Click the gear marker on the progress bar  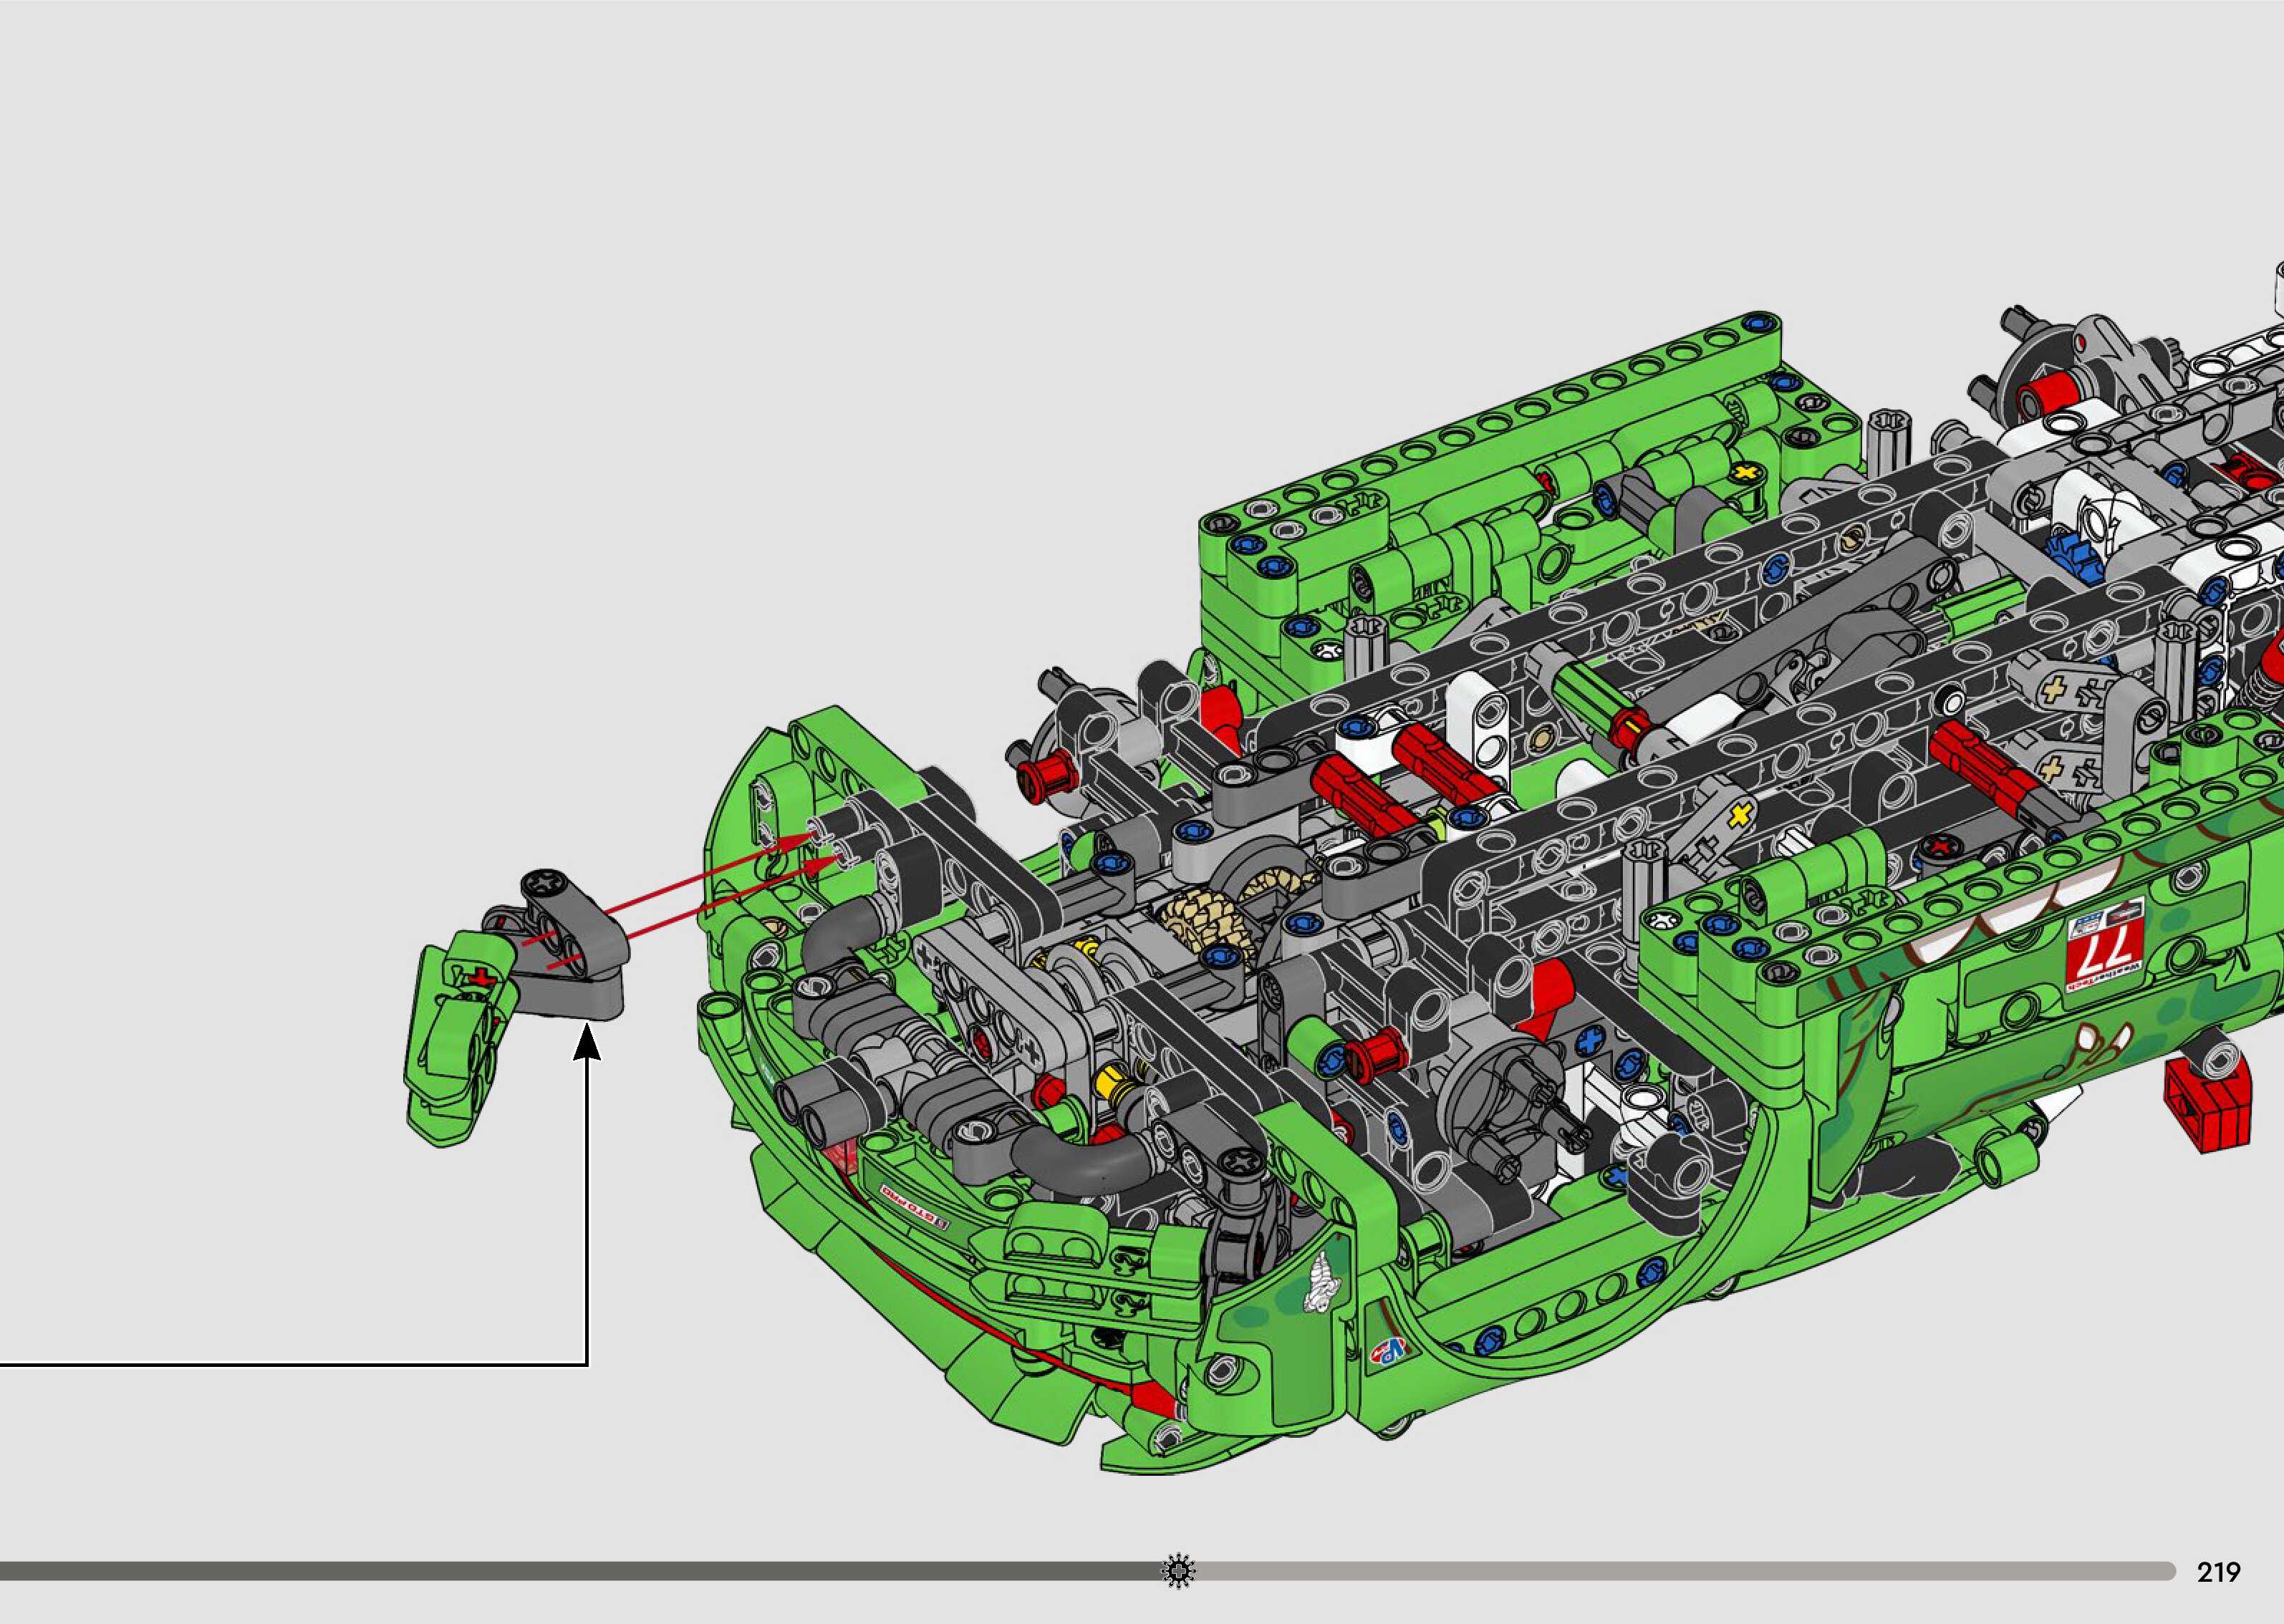(x=1179, y=1571)
